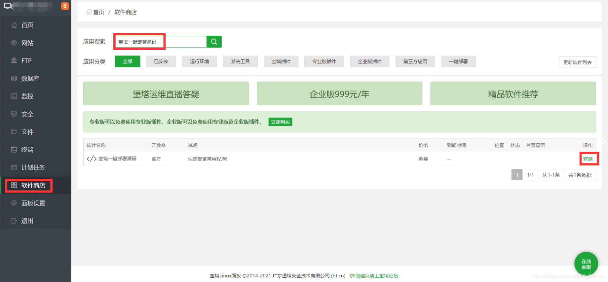
Task: Click the 软件名称 column header
Action: coord(96,145)
